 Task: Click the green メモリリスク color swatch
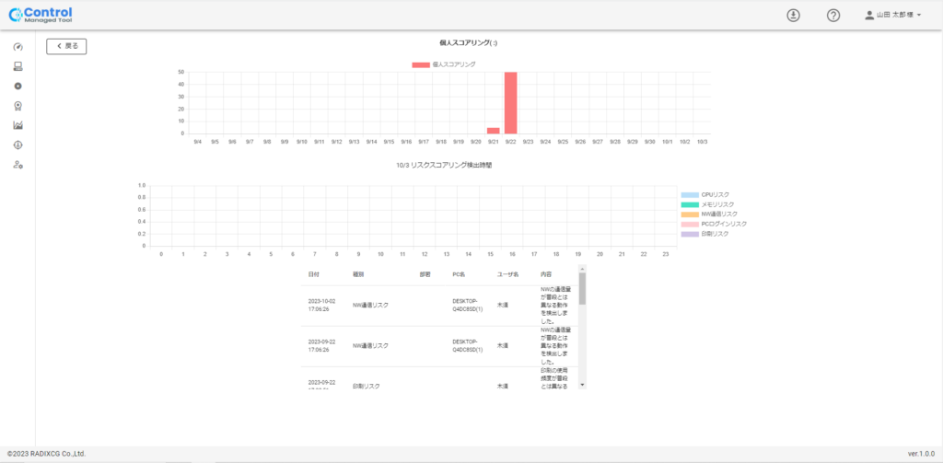[690, 204]
